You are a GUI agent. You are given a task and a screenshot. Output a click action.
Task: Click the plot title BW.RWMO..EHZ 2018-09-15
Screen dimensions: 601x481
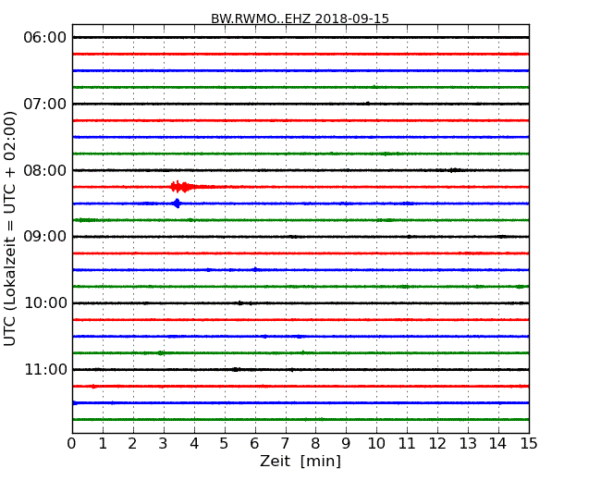coord(300,18)
